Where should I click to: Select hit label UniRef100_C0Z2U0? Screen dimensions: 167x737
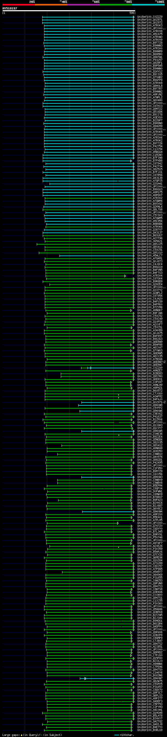150,368
